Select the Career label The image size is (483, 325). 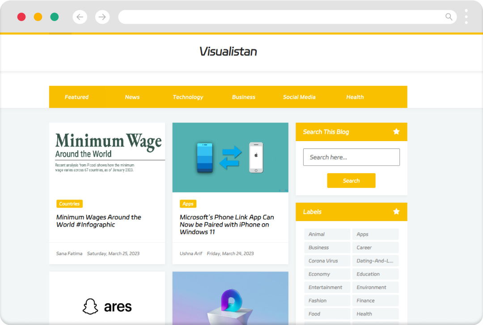375,247
